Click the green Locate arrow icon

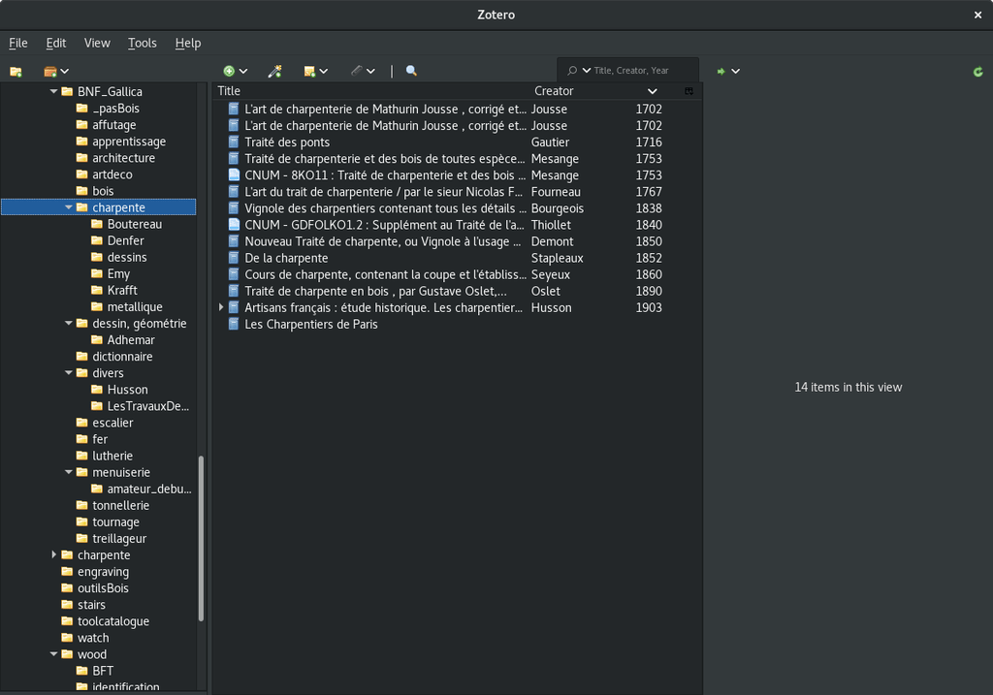point(721,72)
